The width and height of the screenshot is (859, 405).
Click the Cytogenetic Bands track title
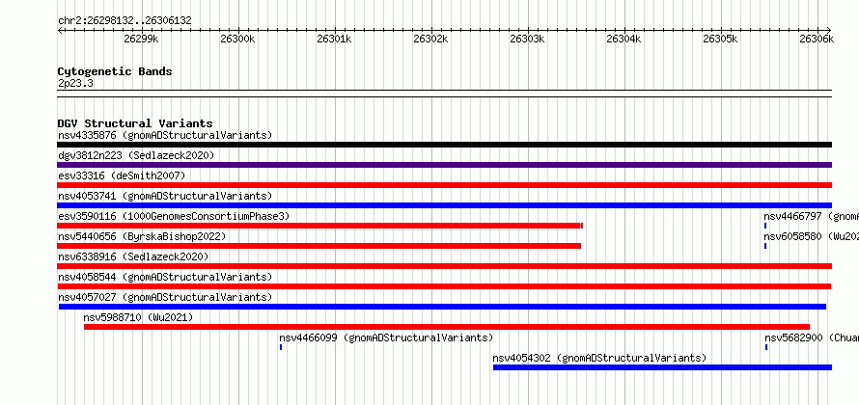coord(115,71)
